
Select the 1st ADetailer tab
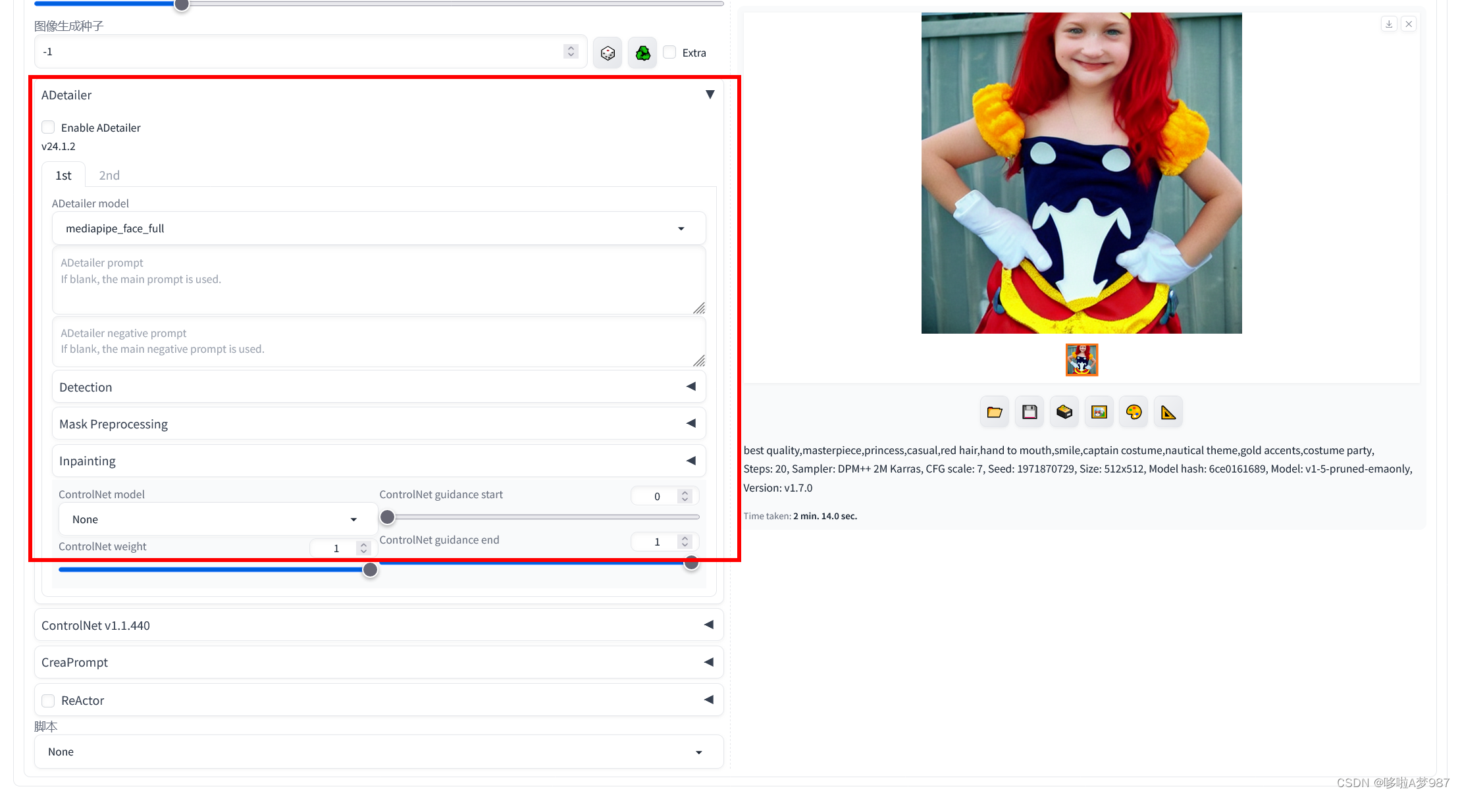point(63,175)
